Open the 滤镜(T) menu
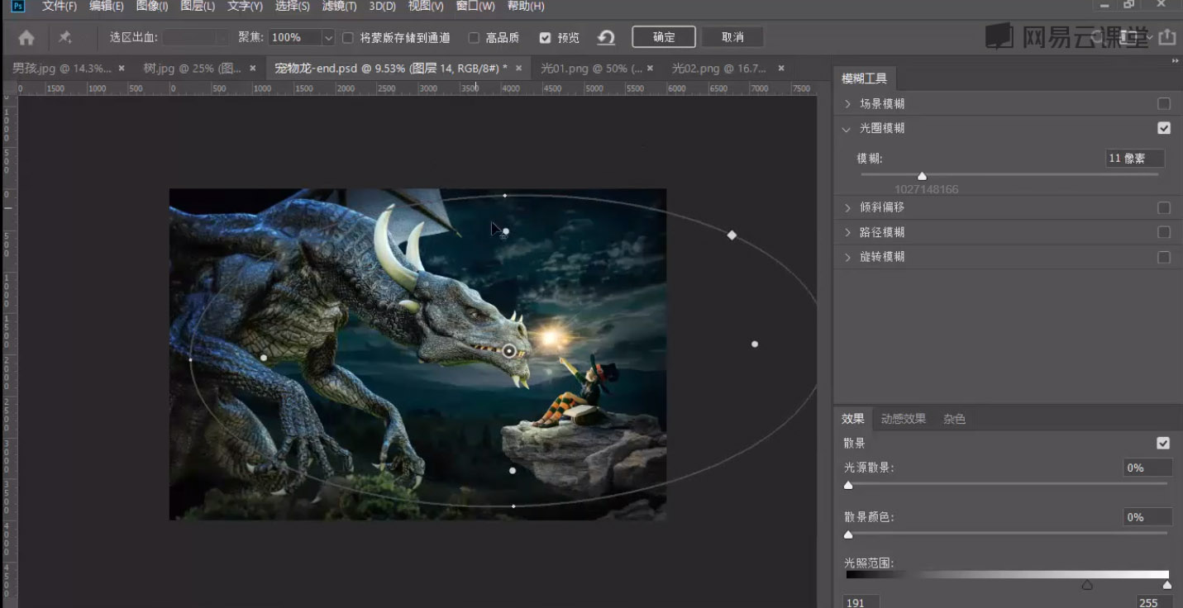This screenshot has height=608, width=1183. point(339,7)
